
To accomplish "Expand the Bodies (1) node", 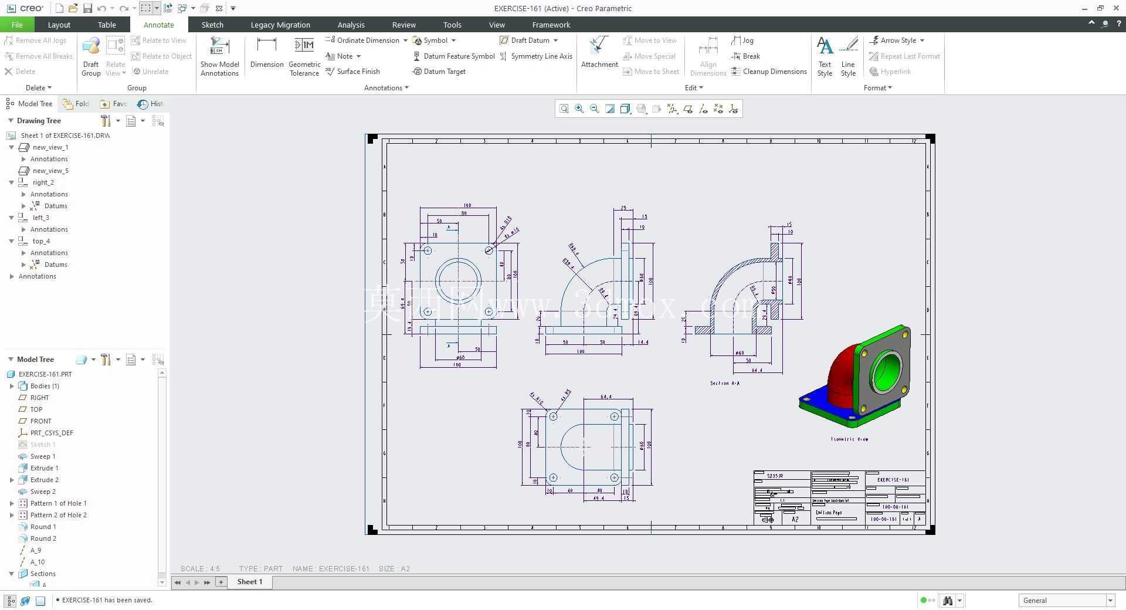I will [12, 386].
